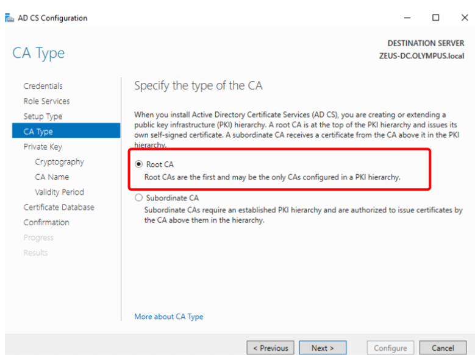Open the Certificate Database step
The height and width of the screenshot is (355, 475).
59,207
